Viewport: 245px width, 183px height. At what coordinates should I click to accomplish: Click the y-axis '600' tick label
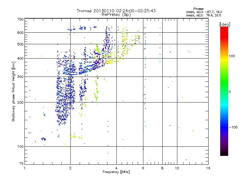pyautogui.click(x=20, y=33)
